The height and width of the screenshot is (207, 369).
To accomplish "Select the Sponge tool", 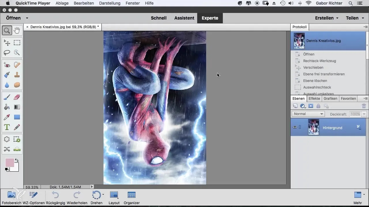I will [17, 85].
